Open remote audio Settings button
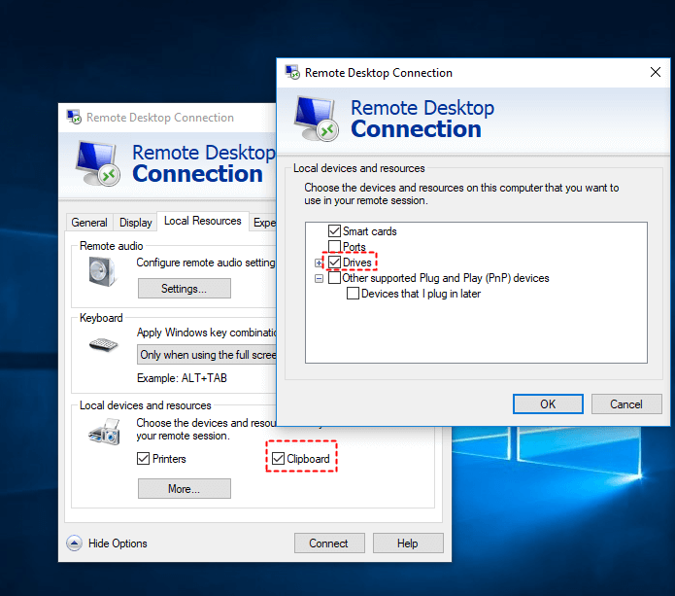Image resolution: width=675 pixels, height=596 pixels. 185,289
